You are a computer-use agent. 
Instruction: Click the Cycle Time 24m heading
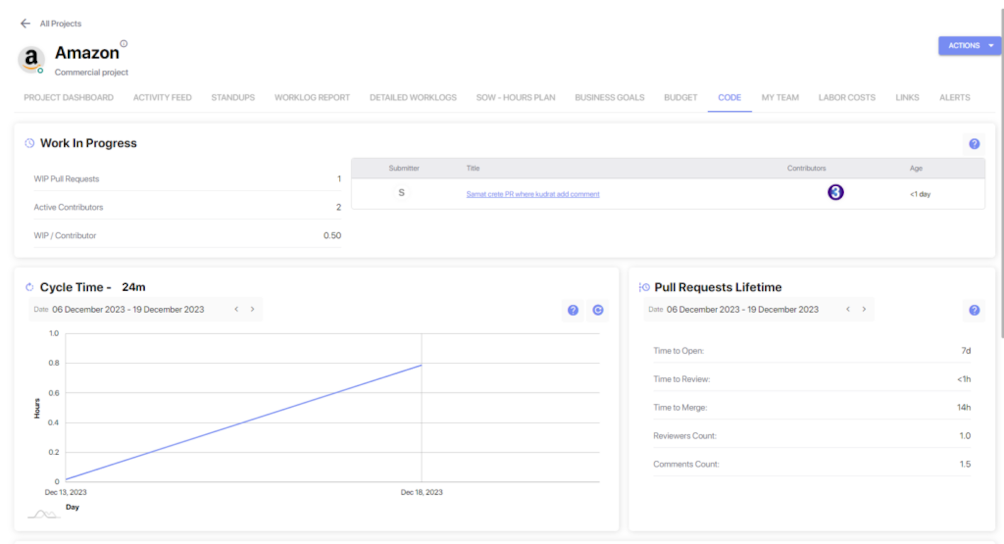93,287
